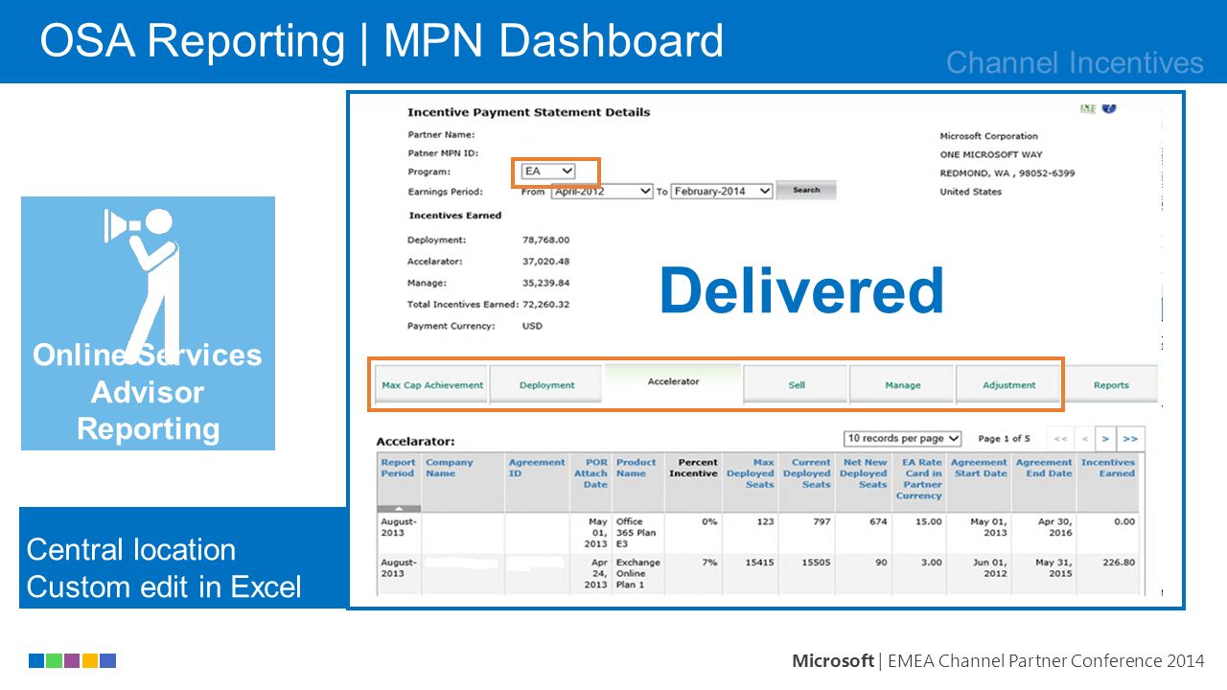Viewport: 1227px width, 690px height.
Task: Click the previous page < pager button
Action: click(x=1084, y=438)
